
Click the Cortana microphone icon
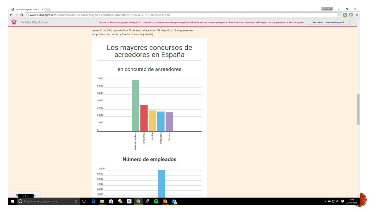click(x=76, y=201)
